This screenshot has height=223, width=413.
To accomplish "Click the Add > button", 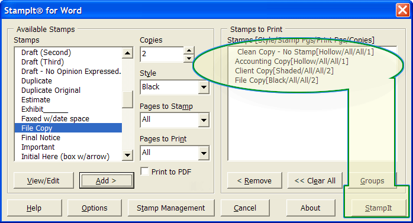I will click(107, 180).
